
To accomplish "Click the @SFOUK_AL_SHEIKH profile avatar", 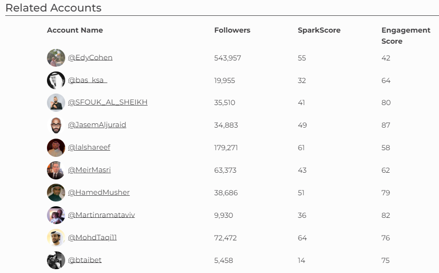I will (x=56, y=103).
